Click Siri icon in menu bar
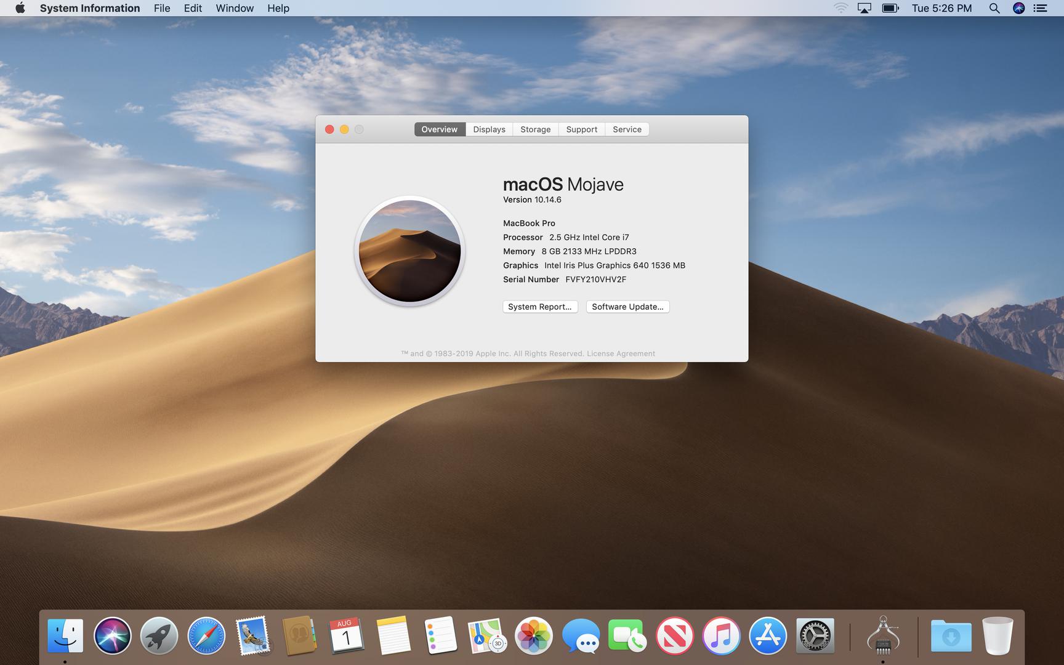Viewport: 1064px width, 665px height. pos(1018,8)
